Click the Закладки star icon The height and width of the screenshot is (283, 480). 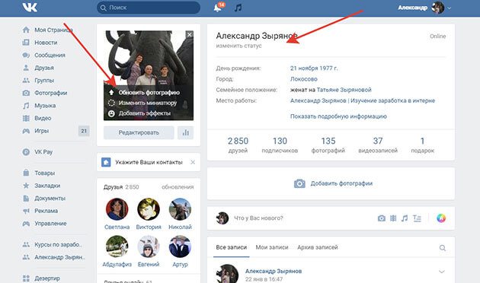pyautogui.click(x=26, y=185)
